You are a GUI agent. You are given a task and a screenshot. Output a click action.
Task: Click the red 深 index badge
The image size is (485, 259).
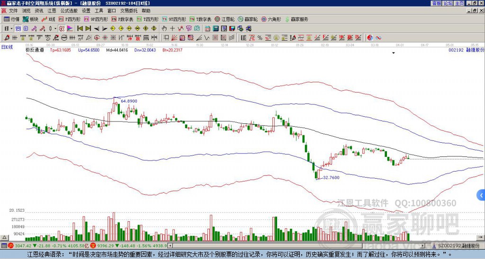pos(92,246)
